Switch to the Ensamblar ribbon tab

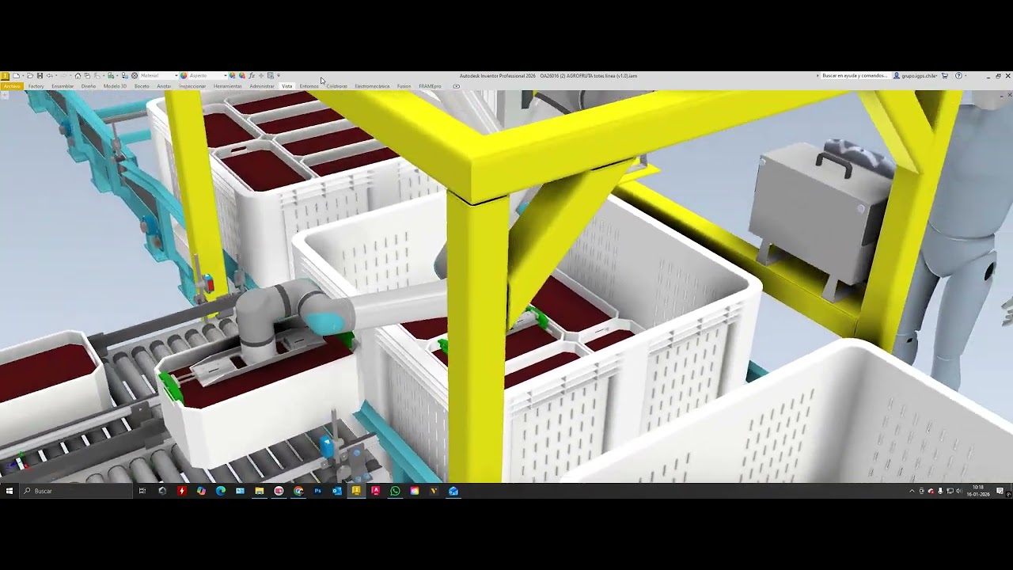click(x=63, y=86)
